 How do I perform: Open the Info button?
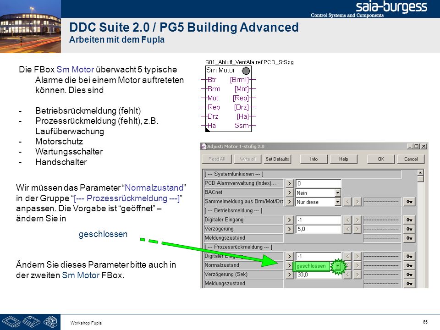tap(313, 159)
